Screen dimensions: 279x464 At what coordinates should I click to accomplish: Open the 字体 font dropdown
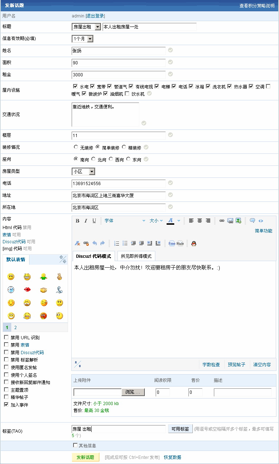[125, 221]
